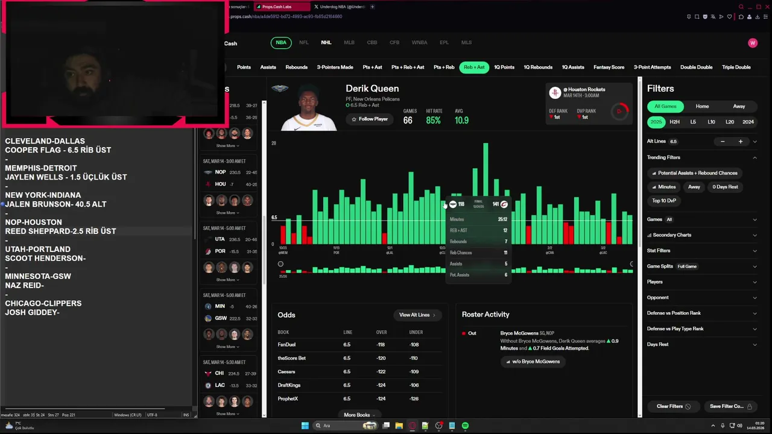
Task: Expand the Games filter row
Action: (x=701, y=219)
